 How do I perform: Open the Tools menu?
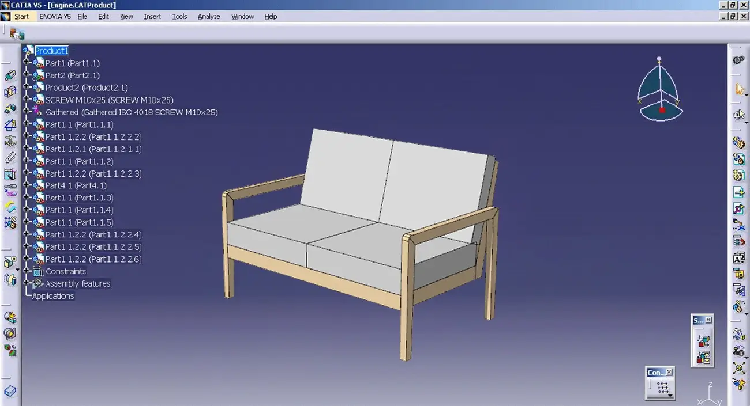point(179,17)
